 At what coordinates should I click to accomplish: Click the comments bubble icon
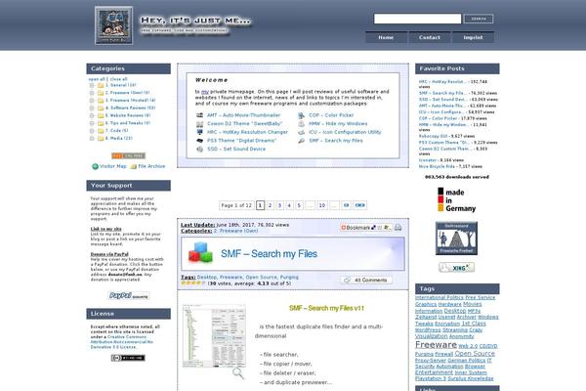pyautogui.click(x=347, y=281)
